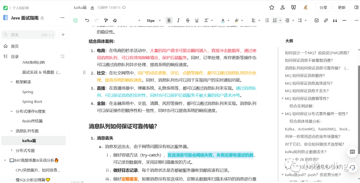This screenshot has height=183, width=360.
Task: Collapse the BAT高频场景&实战分析 node
Action: [x=5, y=160]
